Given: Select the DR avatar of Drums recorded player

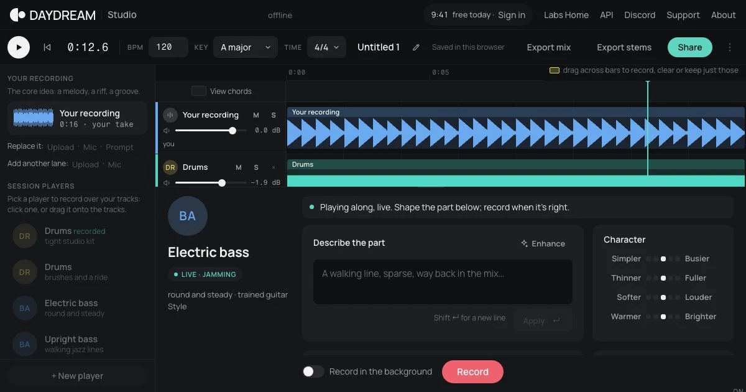Looking at the screenshot, I should (25, 236).
